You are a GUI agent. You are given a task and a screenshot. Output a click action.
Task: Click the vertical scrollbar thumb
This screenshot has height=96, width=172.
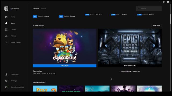pyautogui.click(x=171, y=19)
